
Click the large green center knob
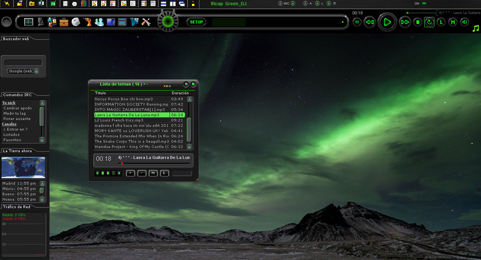coord(168,22)
